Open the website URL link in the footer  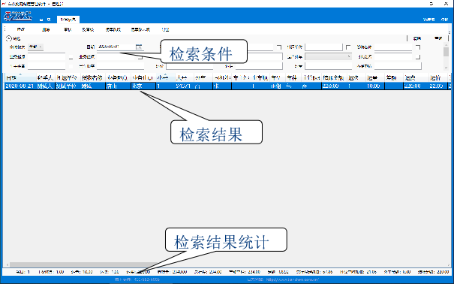click(293, 279)
